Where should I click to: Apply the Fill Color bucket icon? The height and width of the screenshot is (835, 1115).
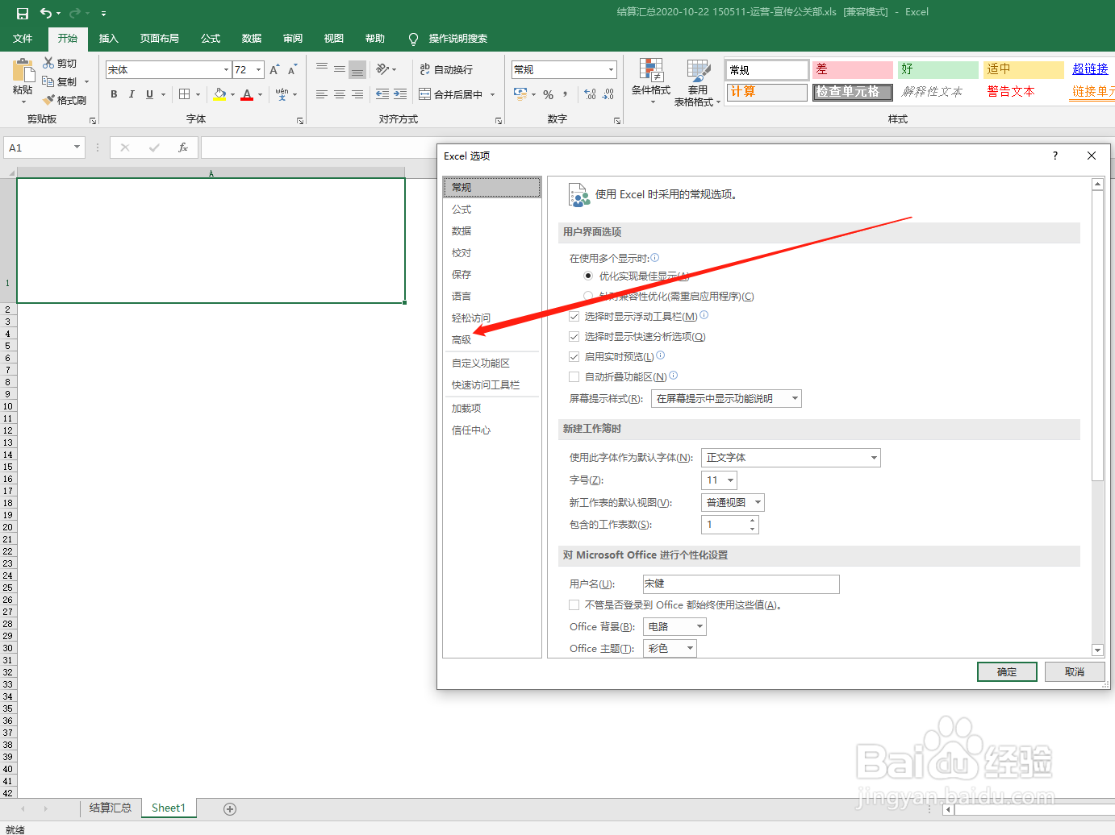tap(219, 94)
